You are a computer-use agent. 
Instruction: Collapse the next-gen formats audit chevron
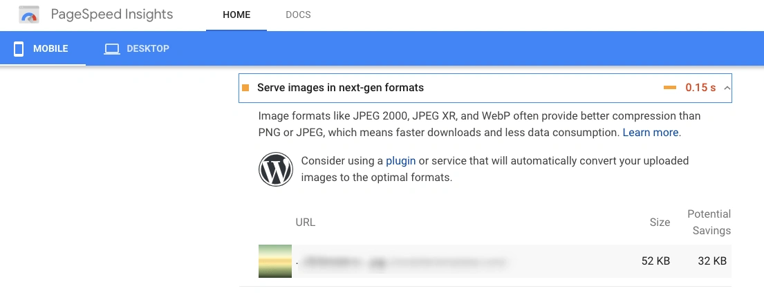click(727, 88)
